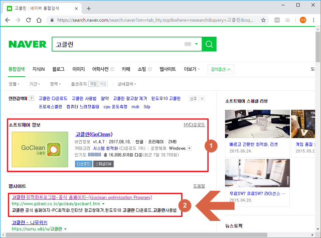Click related search 알약

pos(105,98)
